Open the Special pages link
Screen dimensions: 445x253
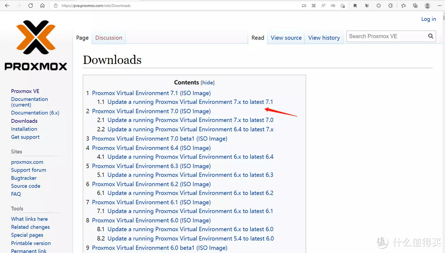click(27, 235)
